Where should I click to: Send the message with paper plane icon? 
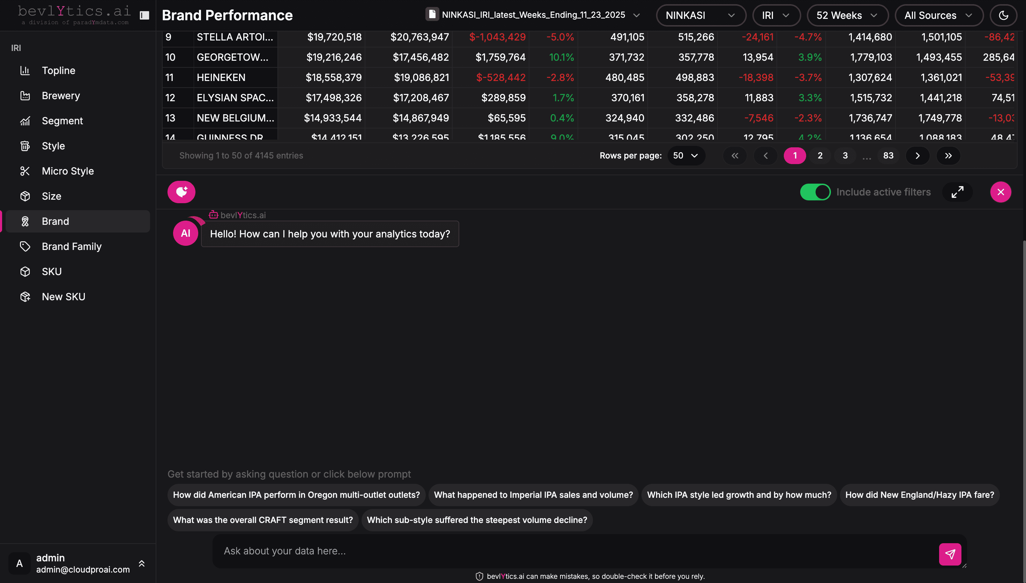(950, 554)
